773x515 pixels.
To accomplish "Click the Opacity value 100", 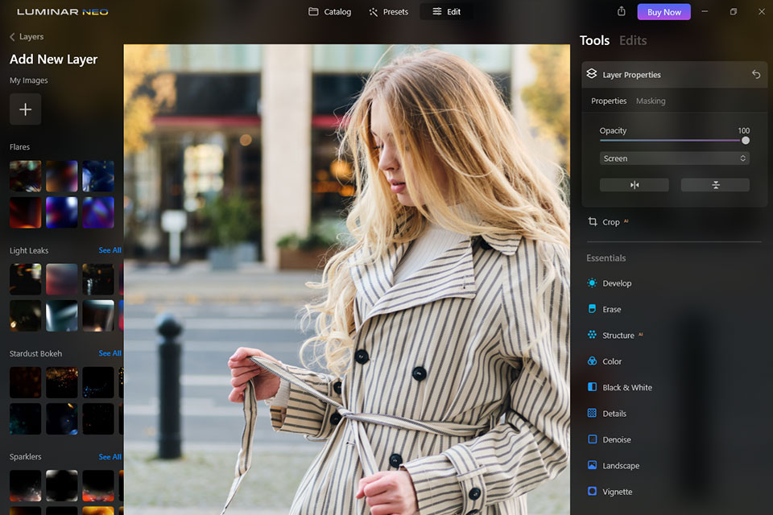I will [743, 130].
